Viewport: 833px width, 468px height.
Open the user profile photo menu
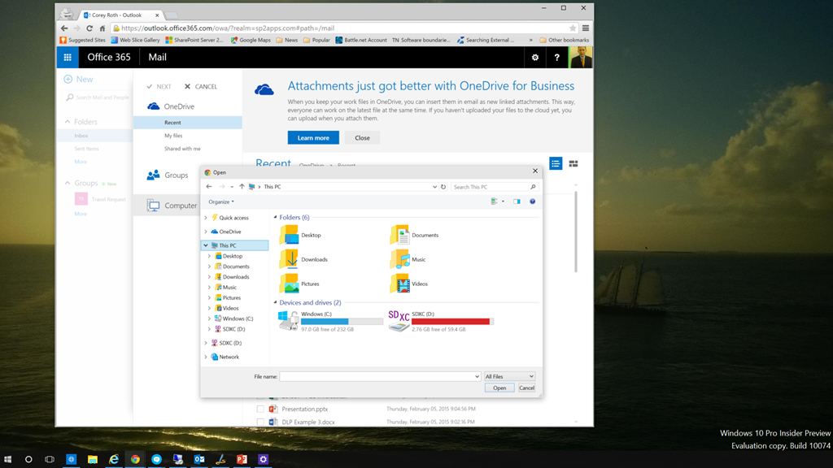click(x=581, y=58)
